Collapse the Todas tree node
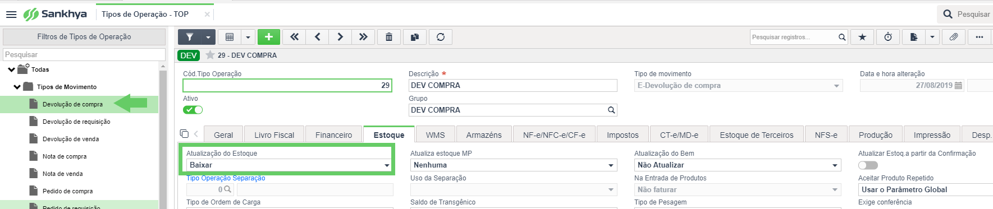993x209 pixels. coord(11,69)
